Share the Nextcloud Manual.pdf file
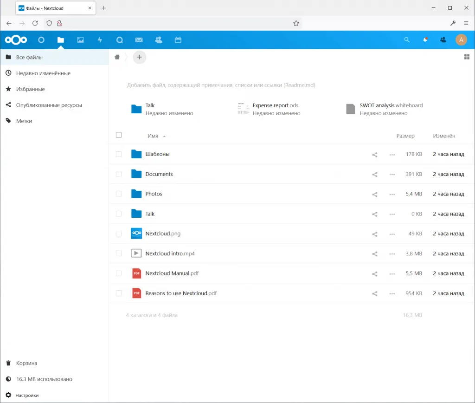 375,274
